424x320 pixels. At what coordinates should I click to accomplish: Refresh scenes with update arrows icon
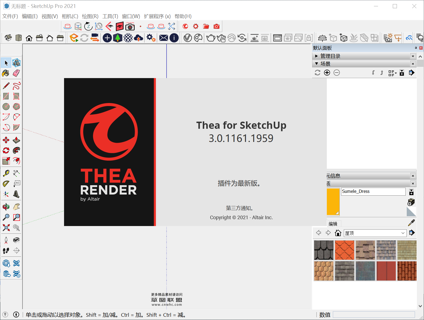point(318,73)
